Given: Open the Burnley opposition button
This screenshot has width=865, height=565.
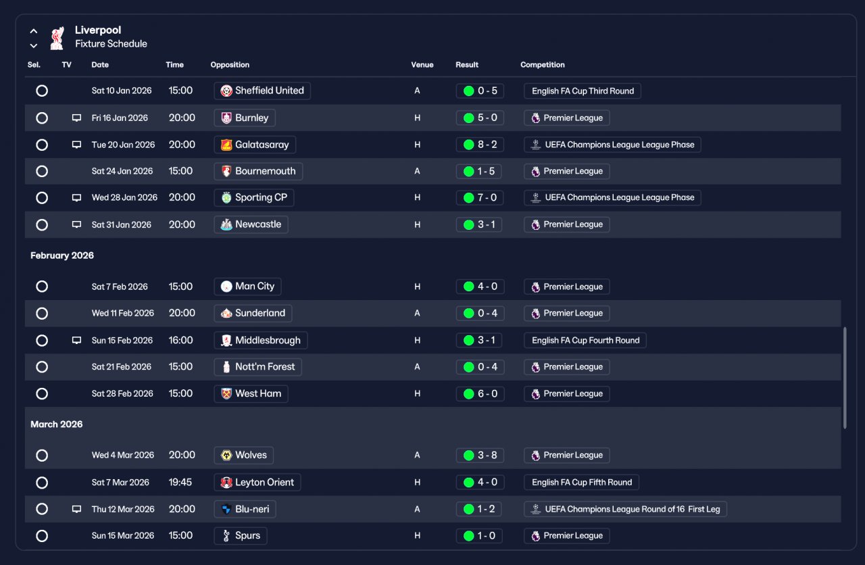Looking at the screenshot, I should (x=245, y=118).
